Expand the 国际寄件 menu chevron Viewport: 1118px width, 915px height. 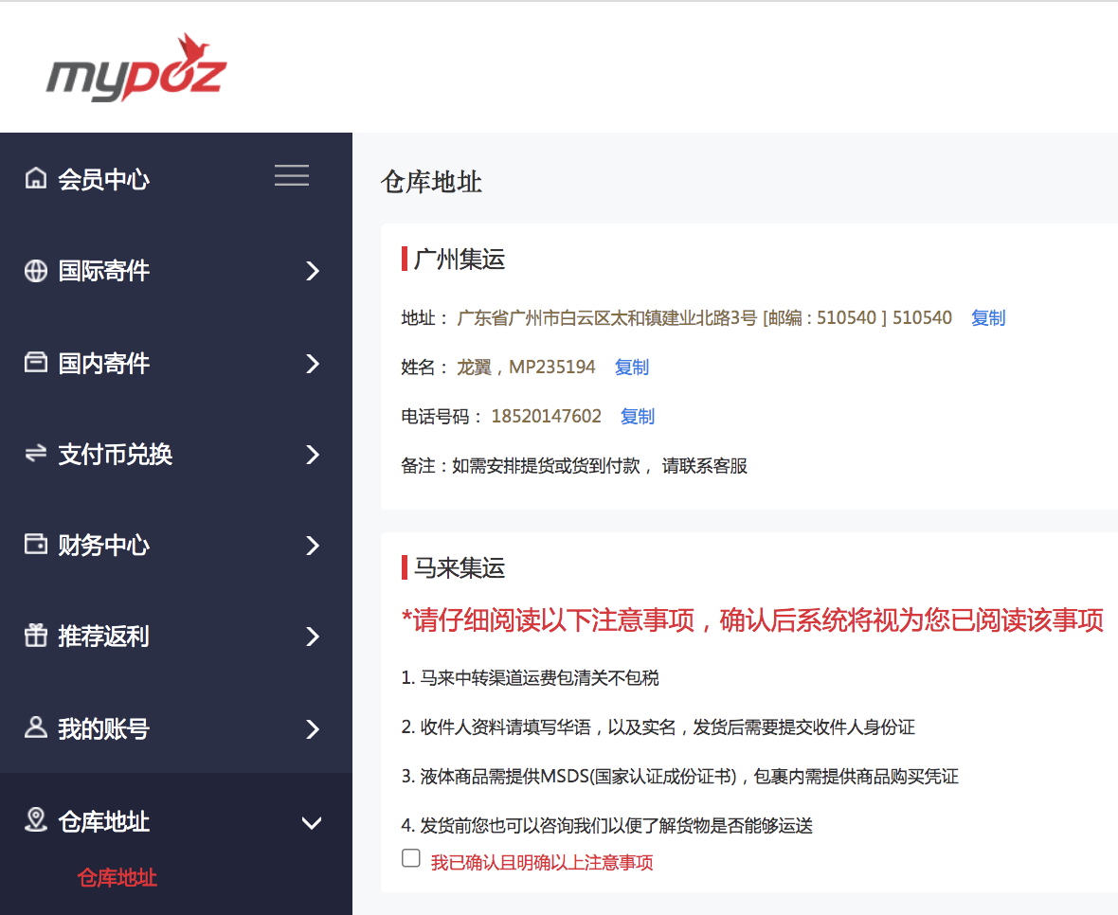(313, 271)
